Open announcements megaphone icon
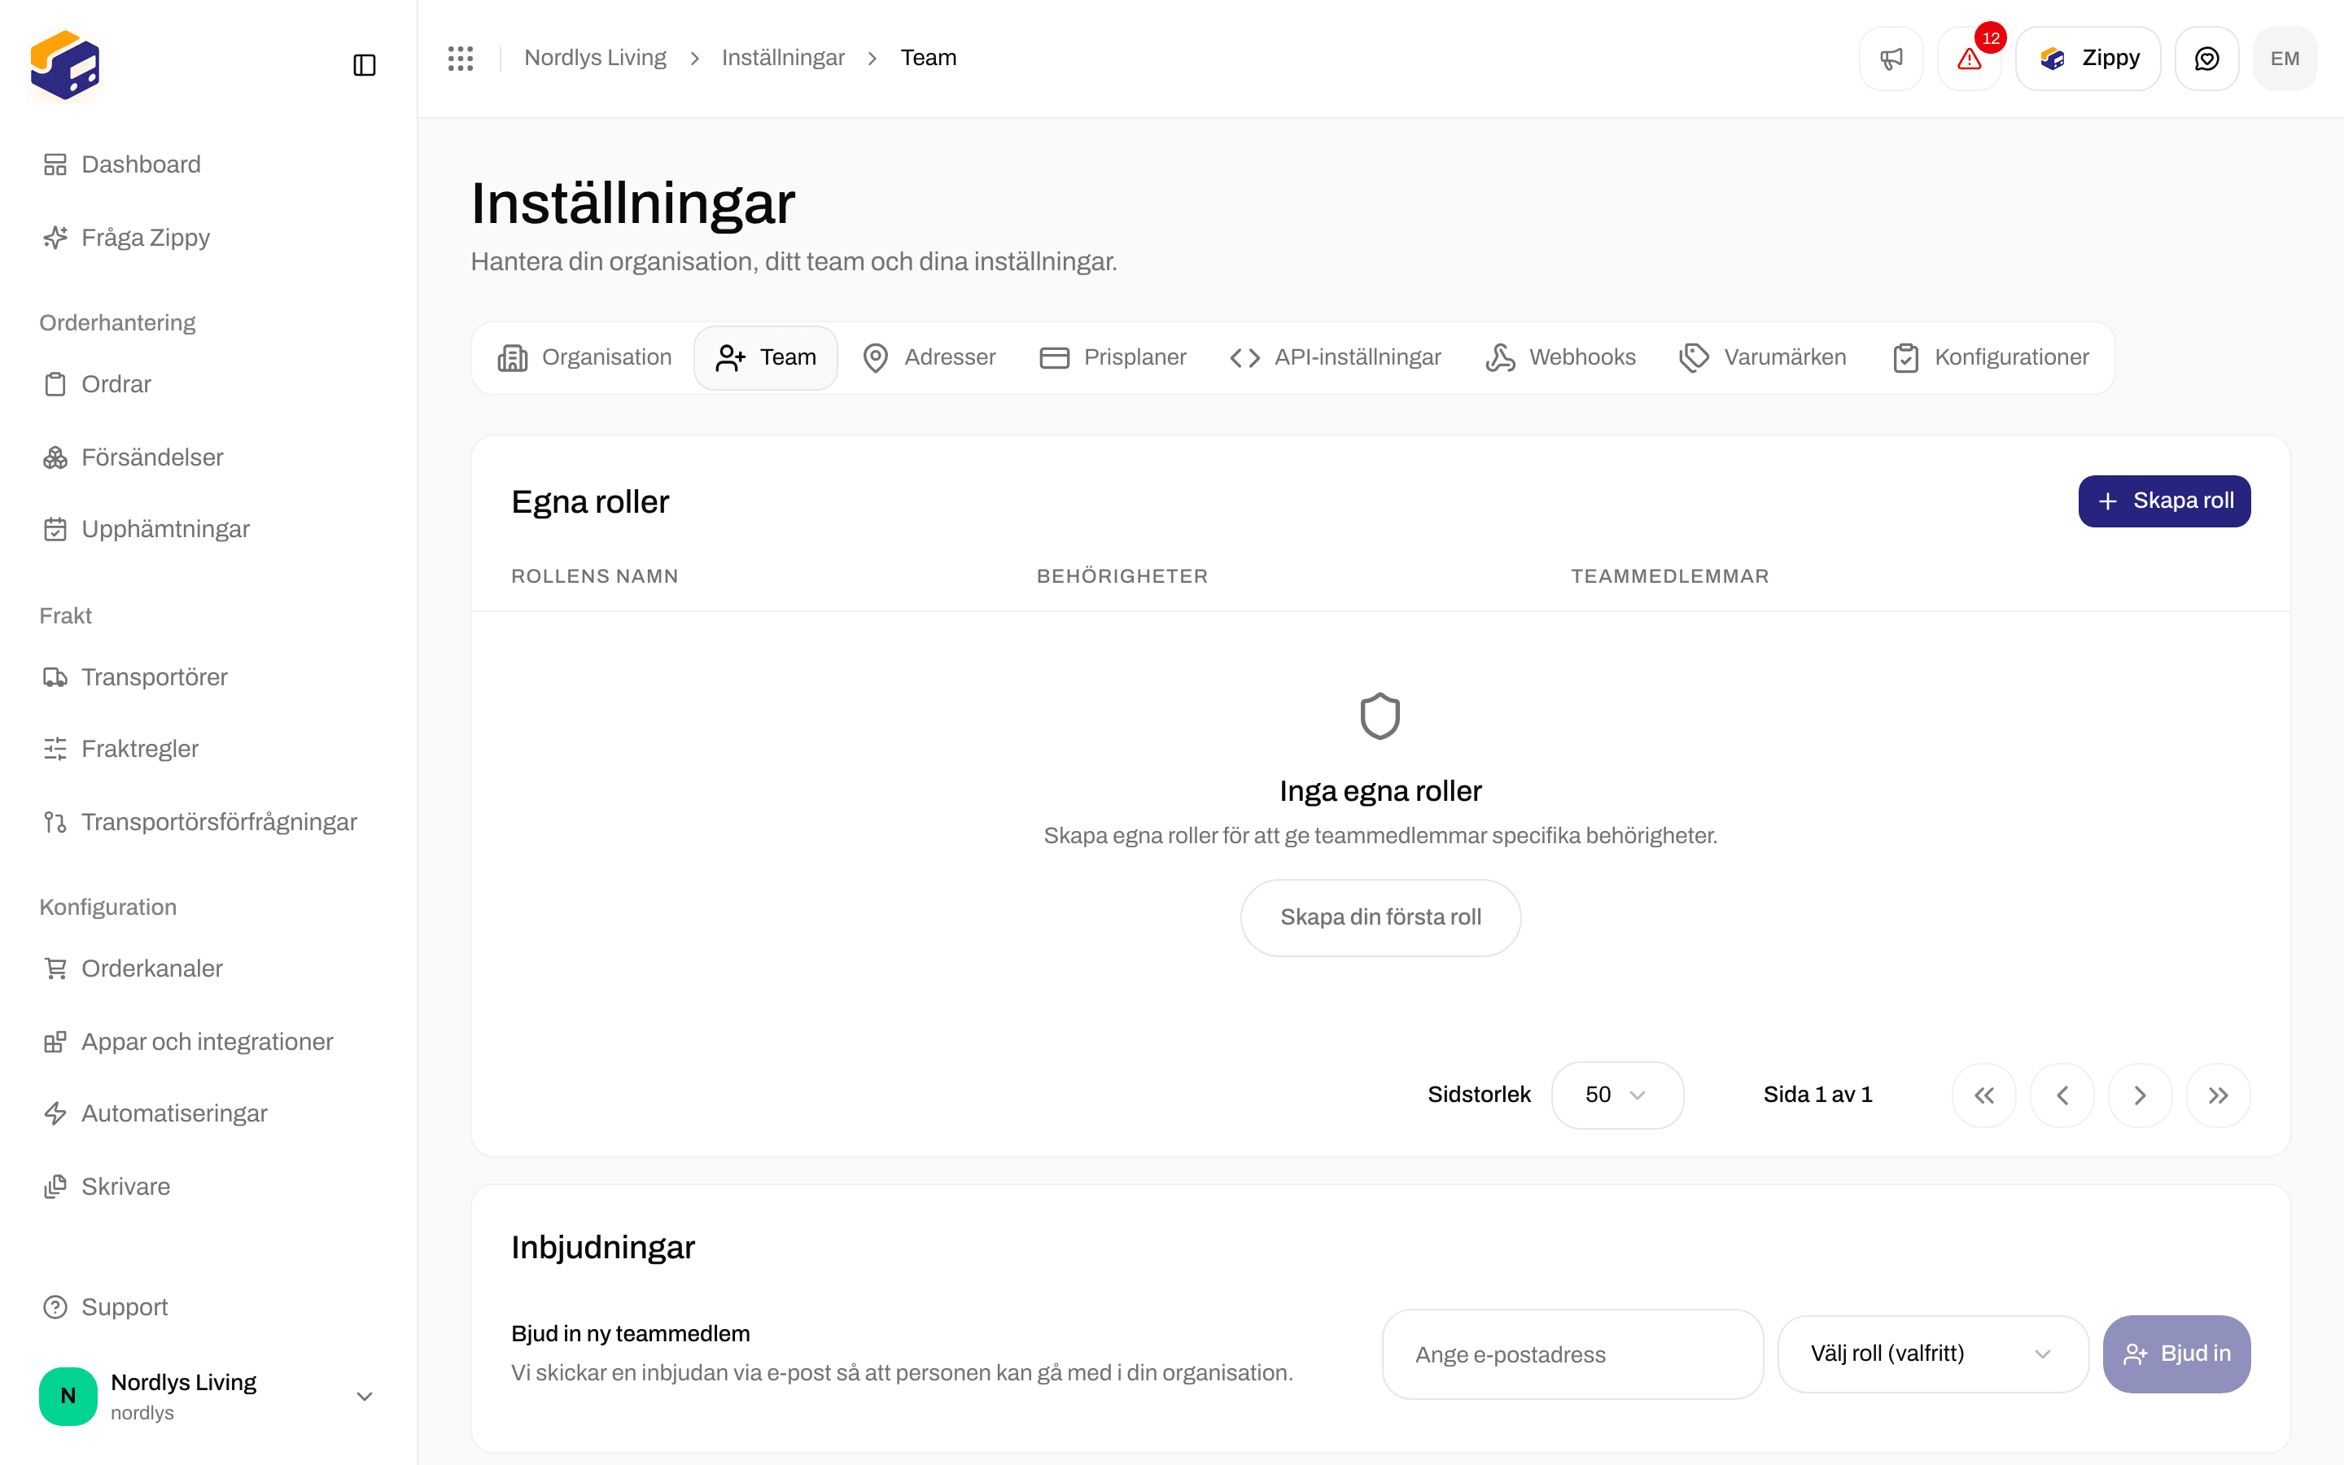The width and height of the screenshot is (2344, 1465). pyautogui.click(x=1891, y=58)
